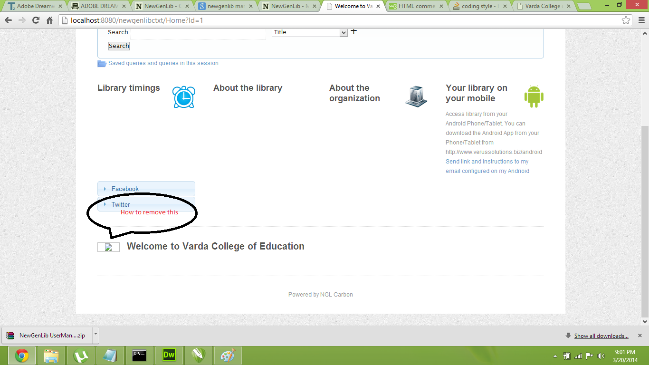The height and width of the screenshot is (365, 649).
Task: Click the organization building icon
Action: 416,96
